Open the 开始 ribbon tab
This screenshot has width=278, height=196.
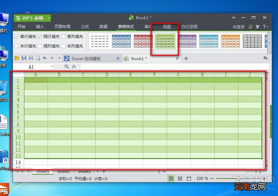tap(21, 27)
